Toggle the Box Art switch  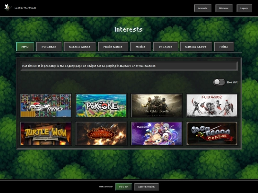point(219,82)
